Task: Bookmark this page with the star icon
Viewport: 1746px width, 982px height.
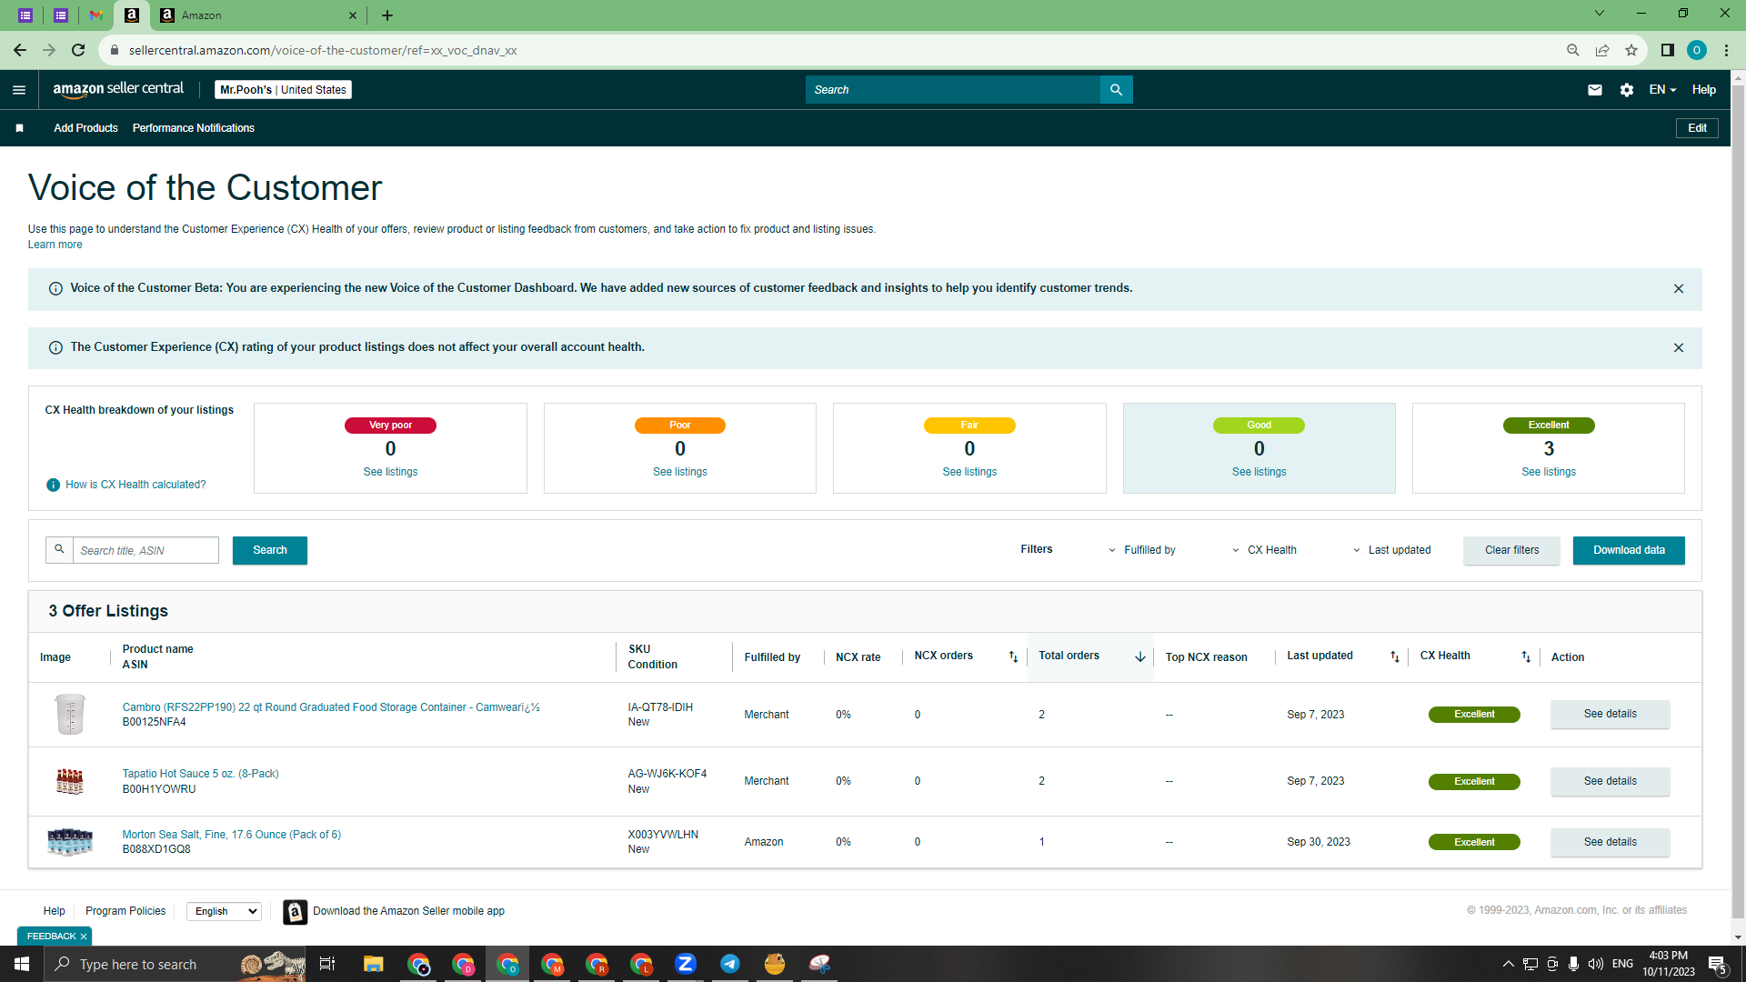Action: (x=1631, y=50)
